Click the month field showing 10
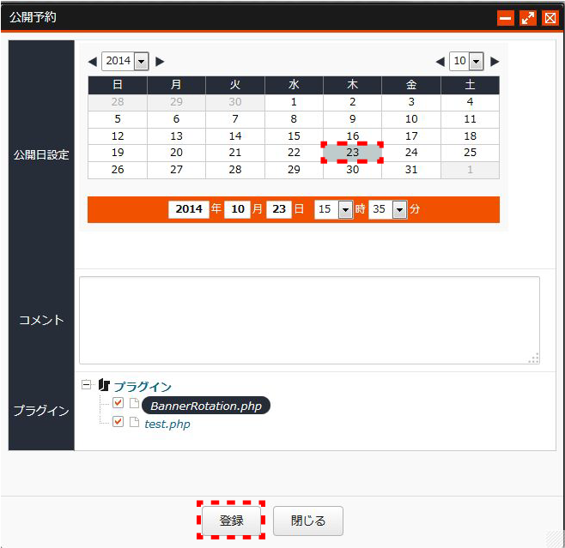This screenshot has width=565, height=548. click(238, 209)
